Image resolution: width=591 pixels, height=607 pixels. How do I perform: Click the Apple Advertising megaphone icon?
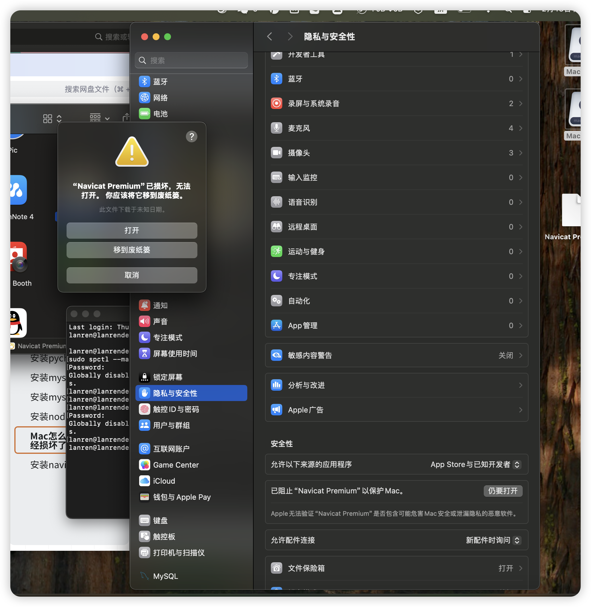coord(276,410)
